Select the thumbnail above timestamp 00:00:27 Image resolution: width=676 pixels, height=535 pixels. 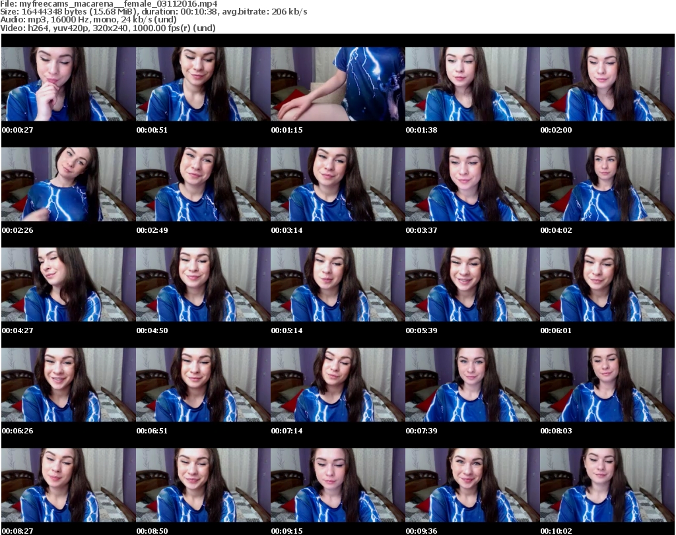[x=68, y=84]
